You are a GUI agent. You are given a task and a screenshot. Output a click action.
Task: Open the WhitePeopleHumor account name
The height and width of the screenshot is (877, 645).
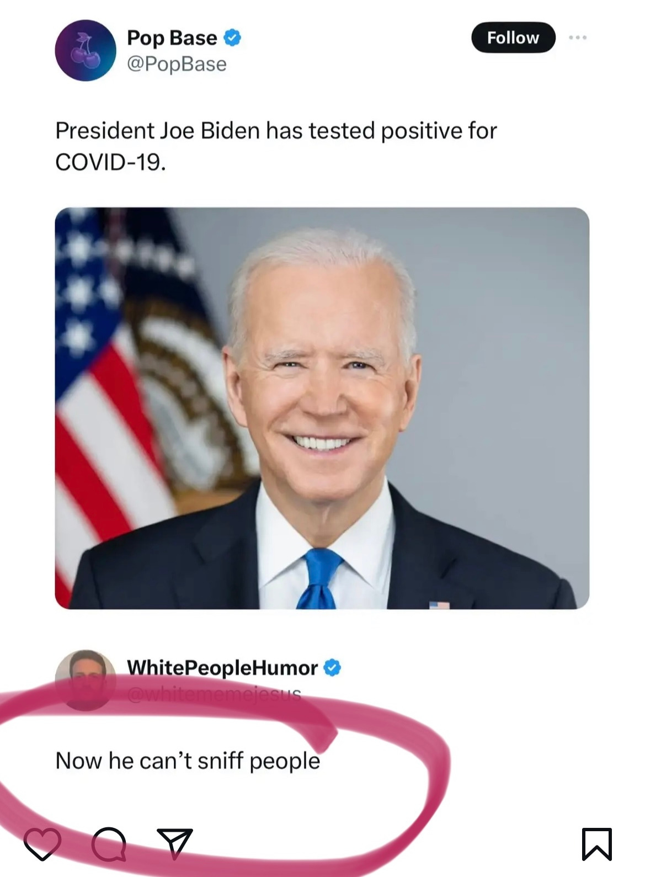[222, 668]
